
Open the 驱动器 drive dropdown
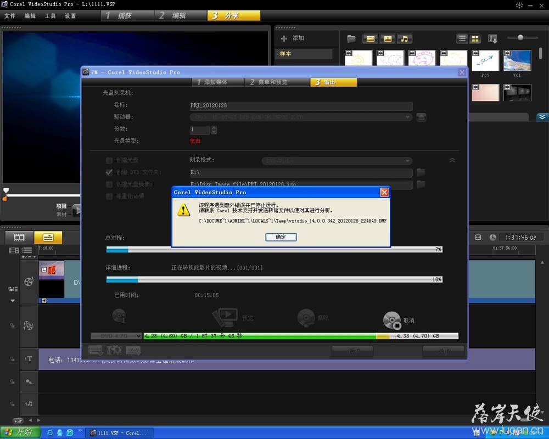(301, 117)
